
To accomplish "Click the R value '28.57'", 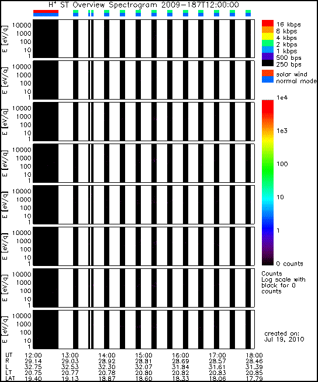I will coord(217,361).
